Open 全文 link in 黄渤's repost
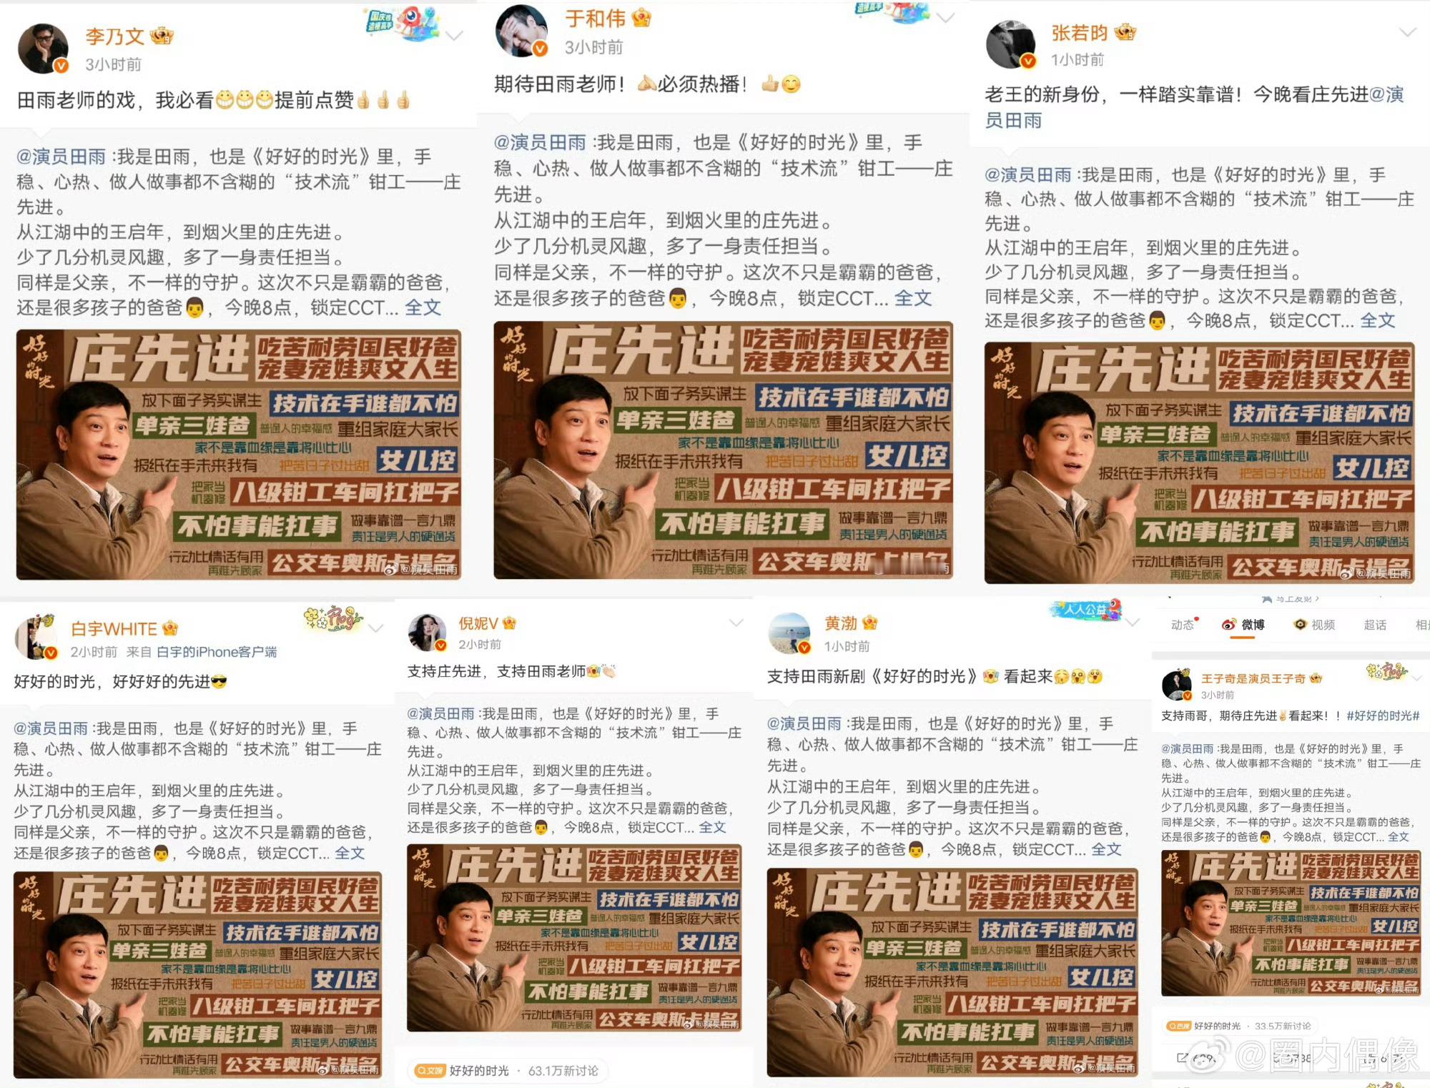The width and height of the screenshot is (1430, 1088). (1106, 849)
